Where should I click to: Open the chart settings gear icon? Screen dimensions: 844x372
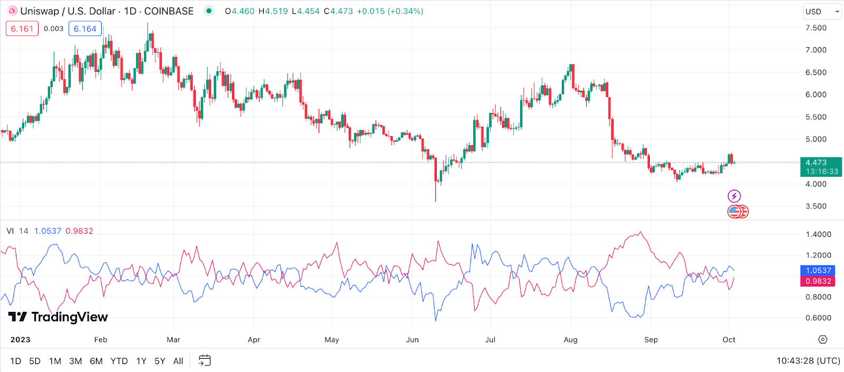pyautogui.click(x=823, y=339)
